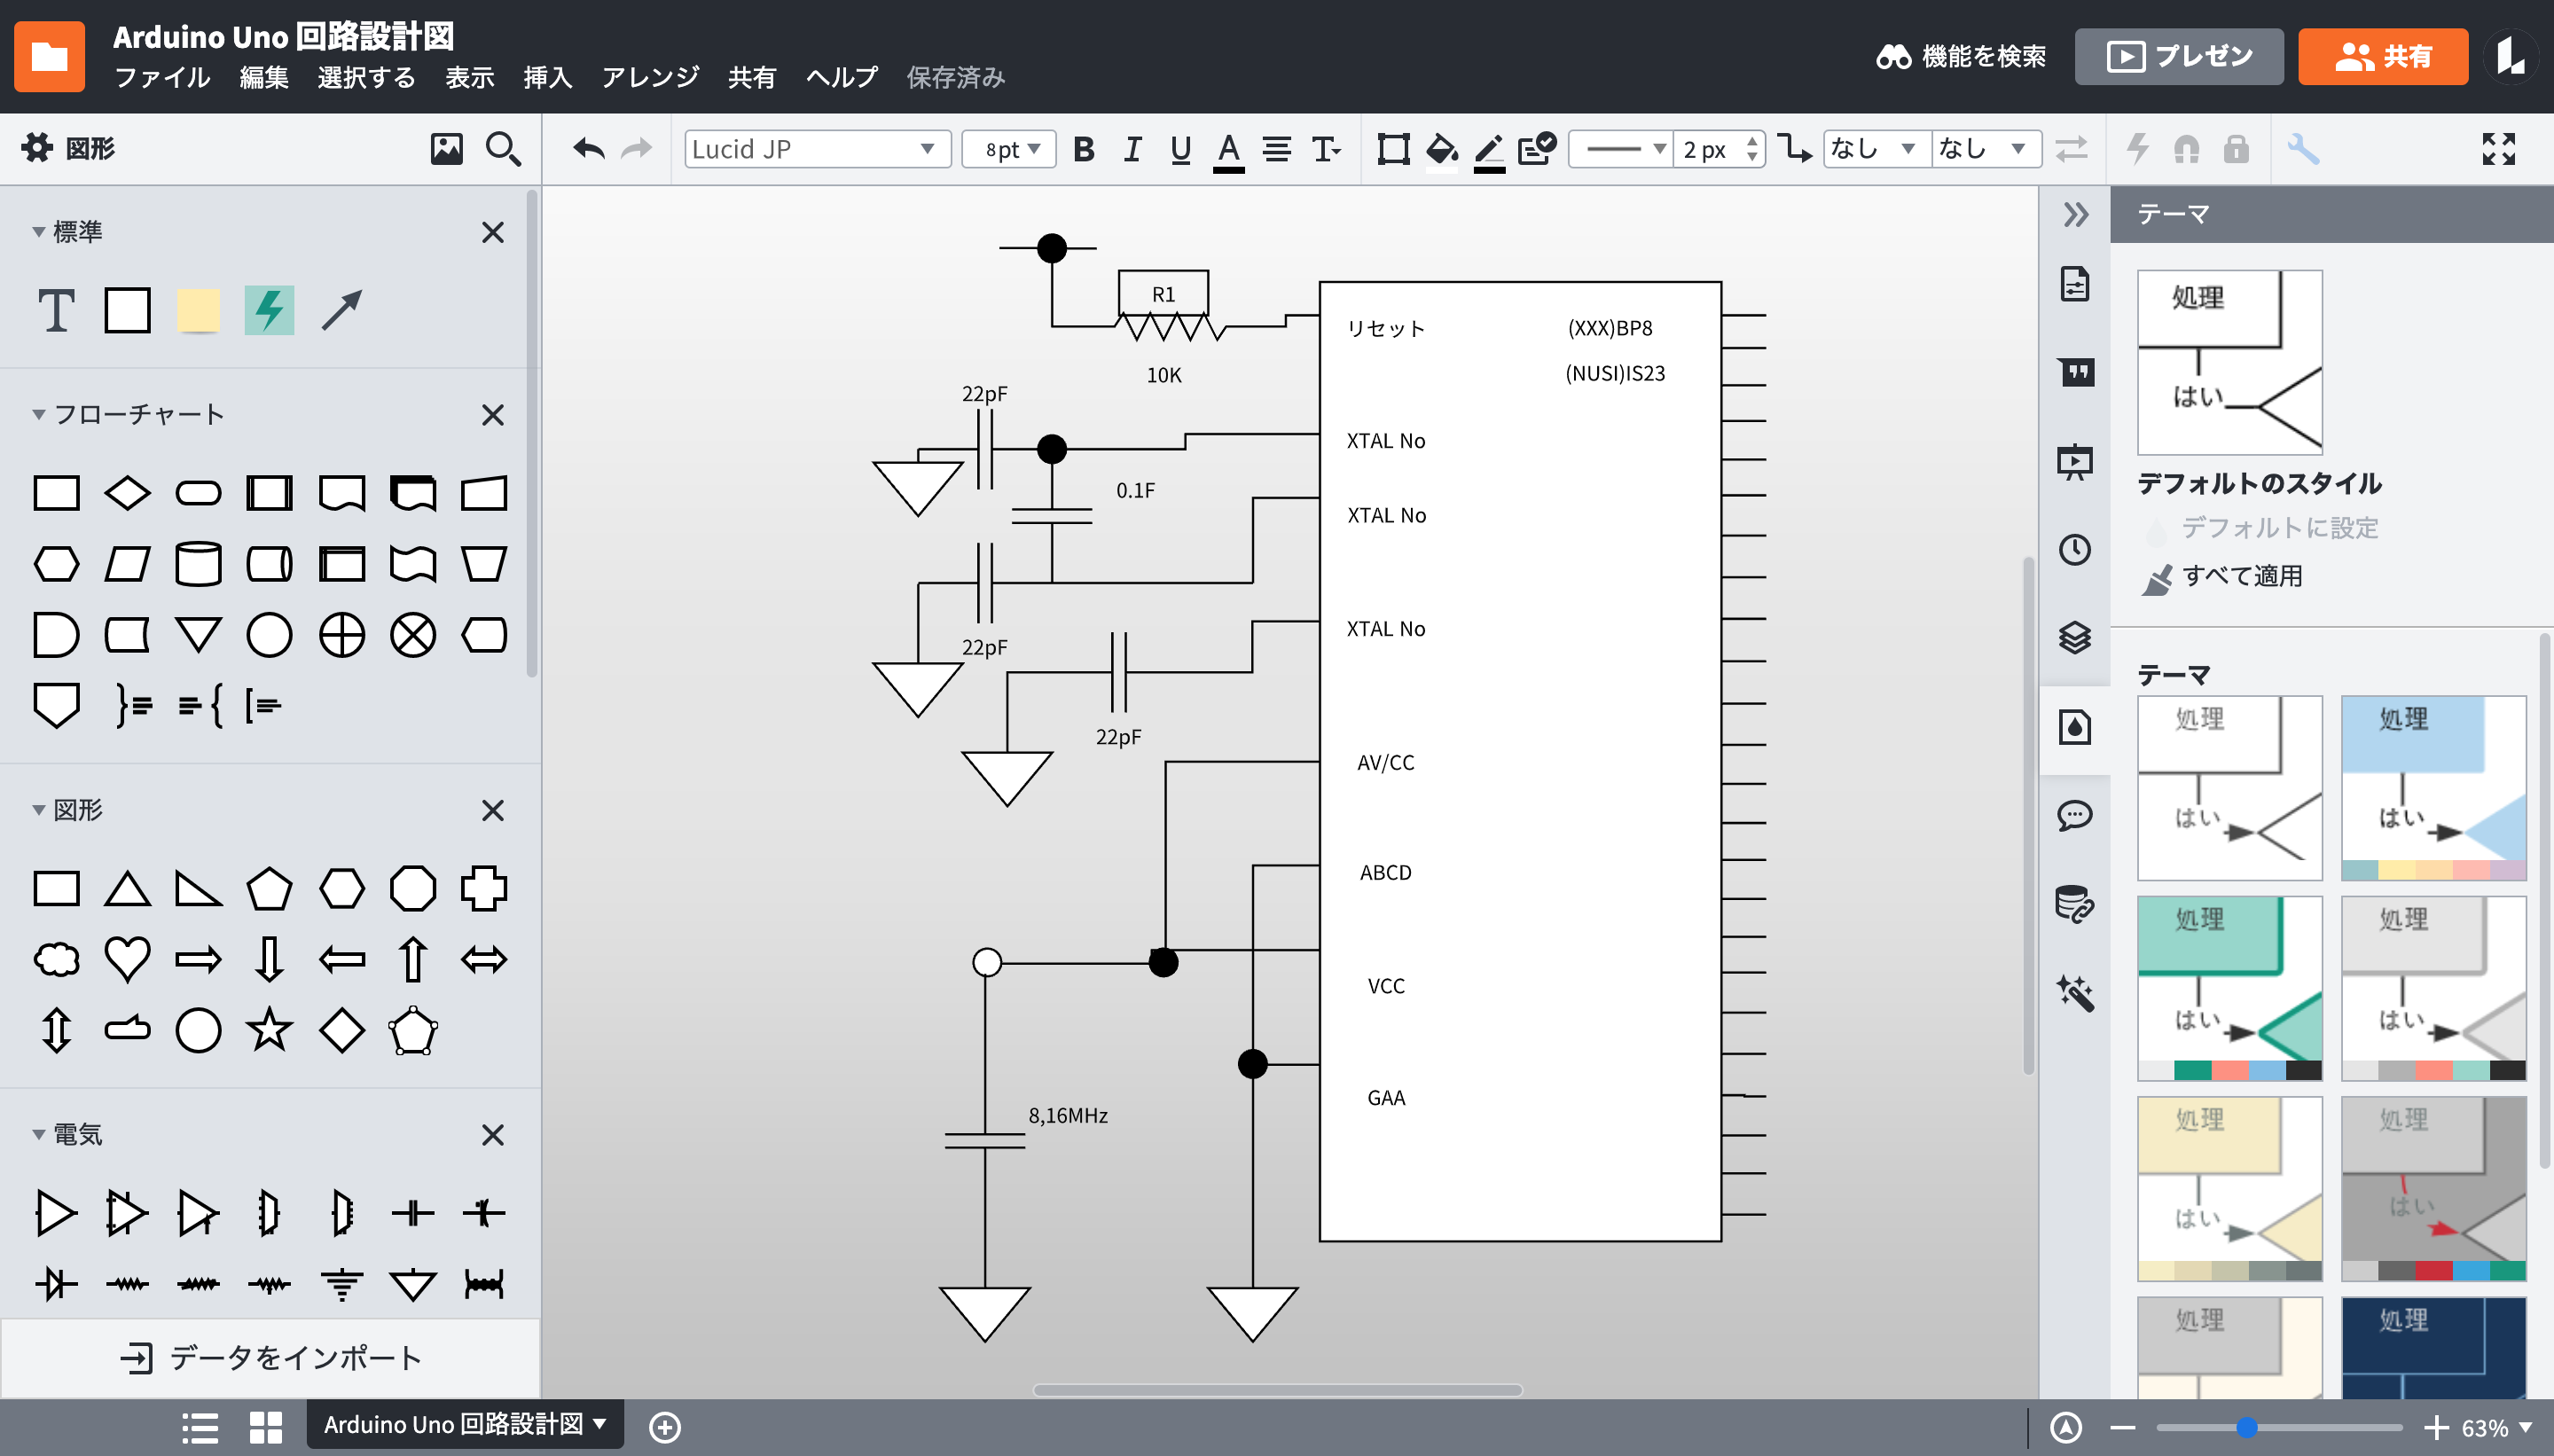Viewport: 2554px width, 1456px height.
Task: Click the wrench tools icon
Action: coord(2302,149)
